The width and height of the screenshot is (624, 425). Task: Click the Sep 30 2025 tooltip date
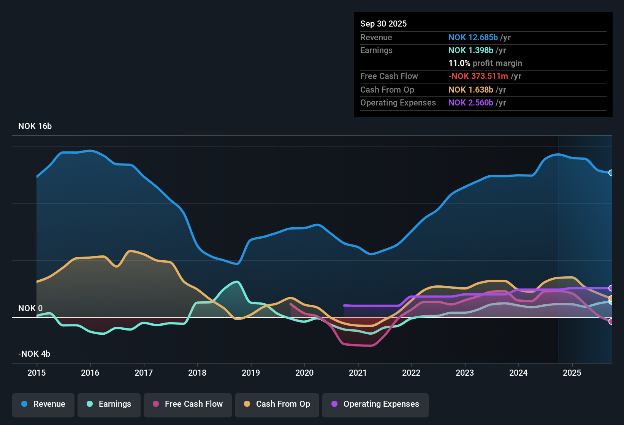pyautogui.click(x=383, y=24)
